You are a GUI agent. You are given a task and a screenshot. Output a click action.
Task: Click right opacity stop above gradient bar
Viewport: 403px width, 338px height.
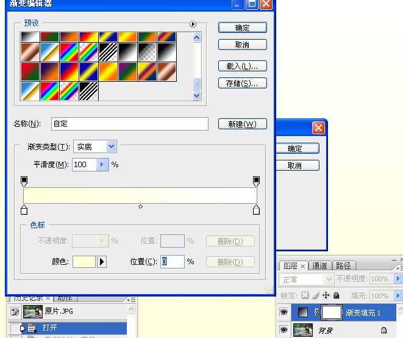point(256,181)
